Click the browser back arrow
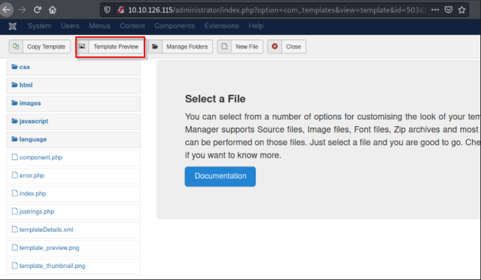The width and height of the screenshot is (481, 280). click(x=7, y=10)
